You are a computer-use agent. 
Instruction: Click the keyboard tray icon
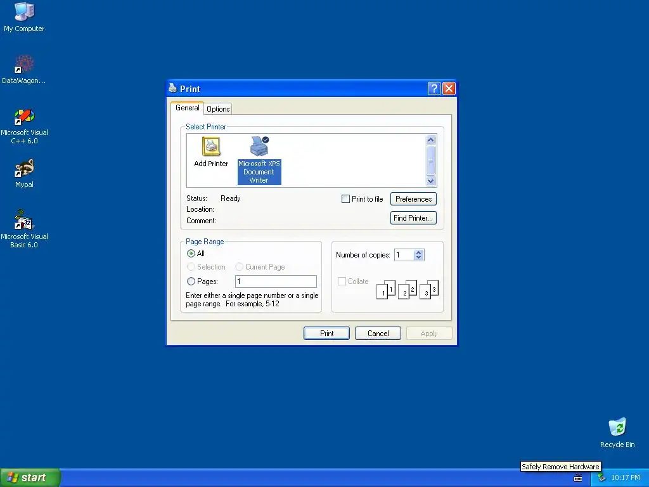click(x=578, y=478)
